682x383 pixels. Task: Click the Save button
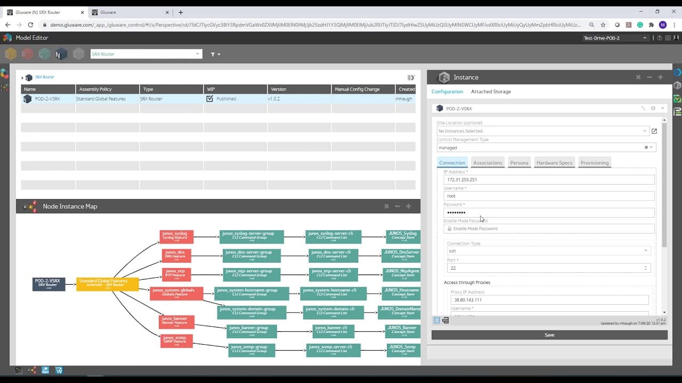[x=549, y=335]
